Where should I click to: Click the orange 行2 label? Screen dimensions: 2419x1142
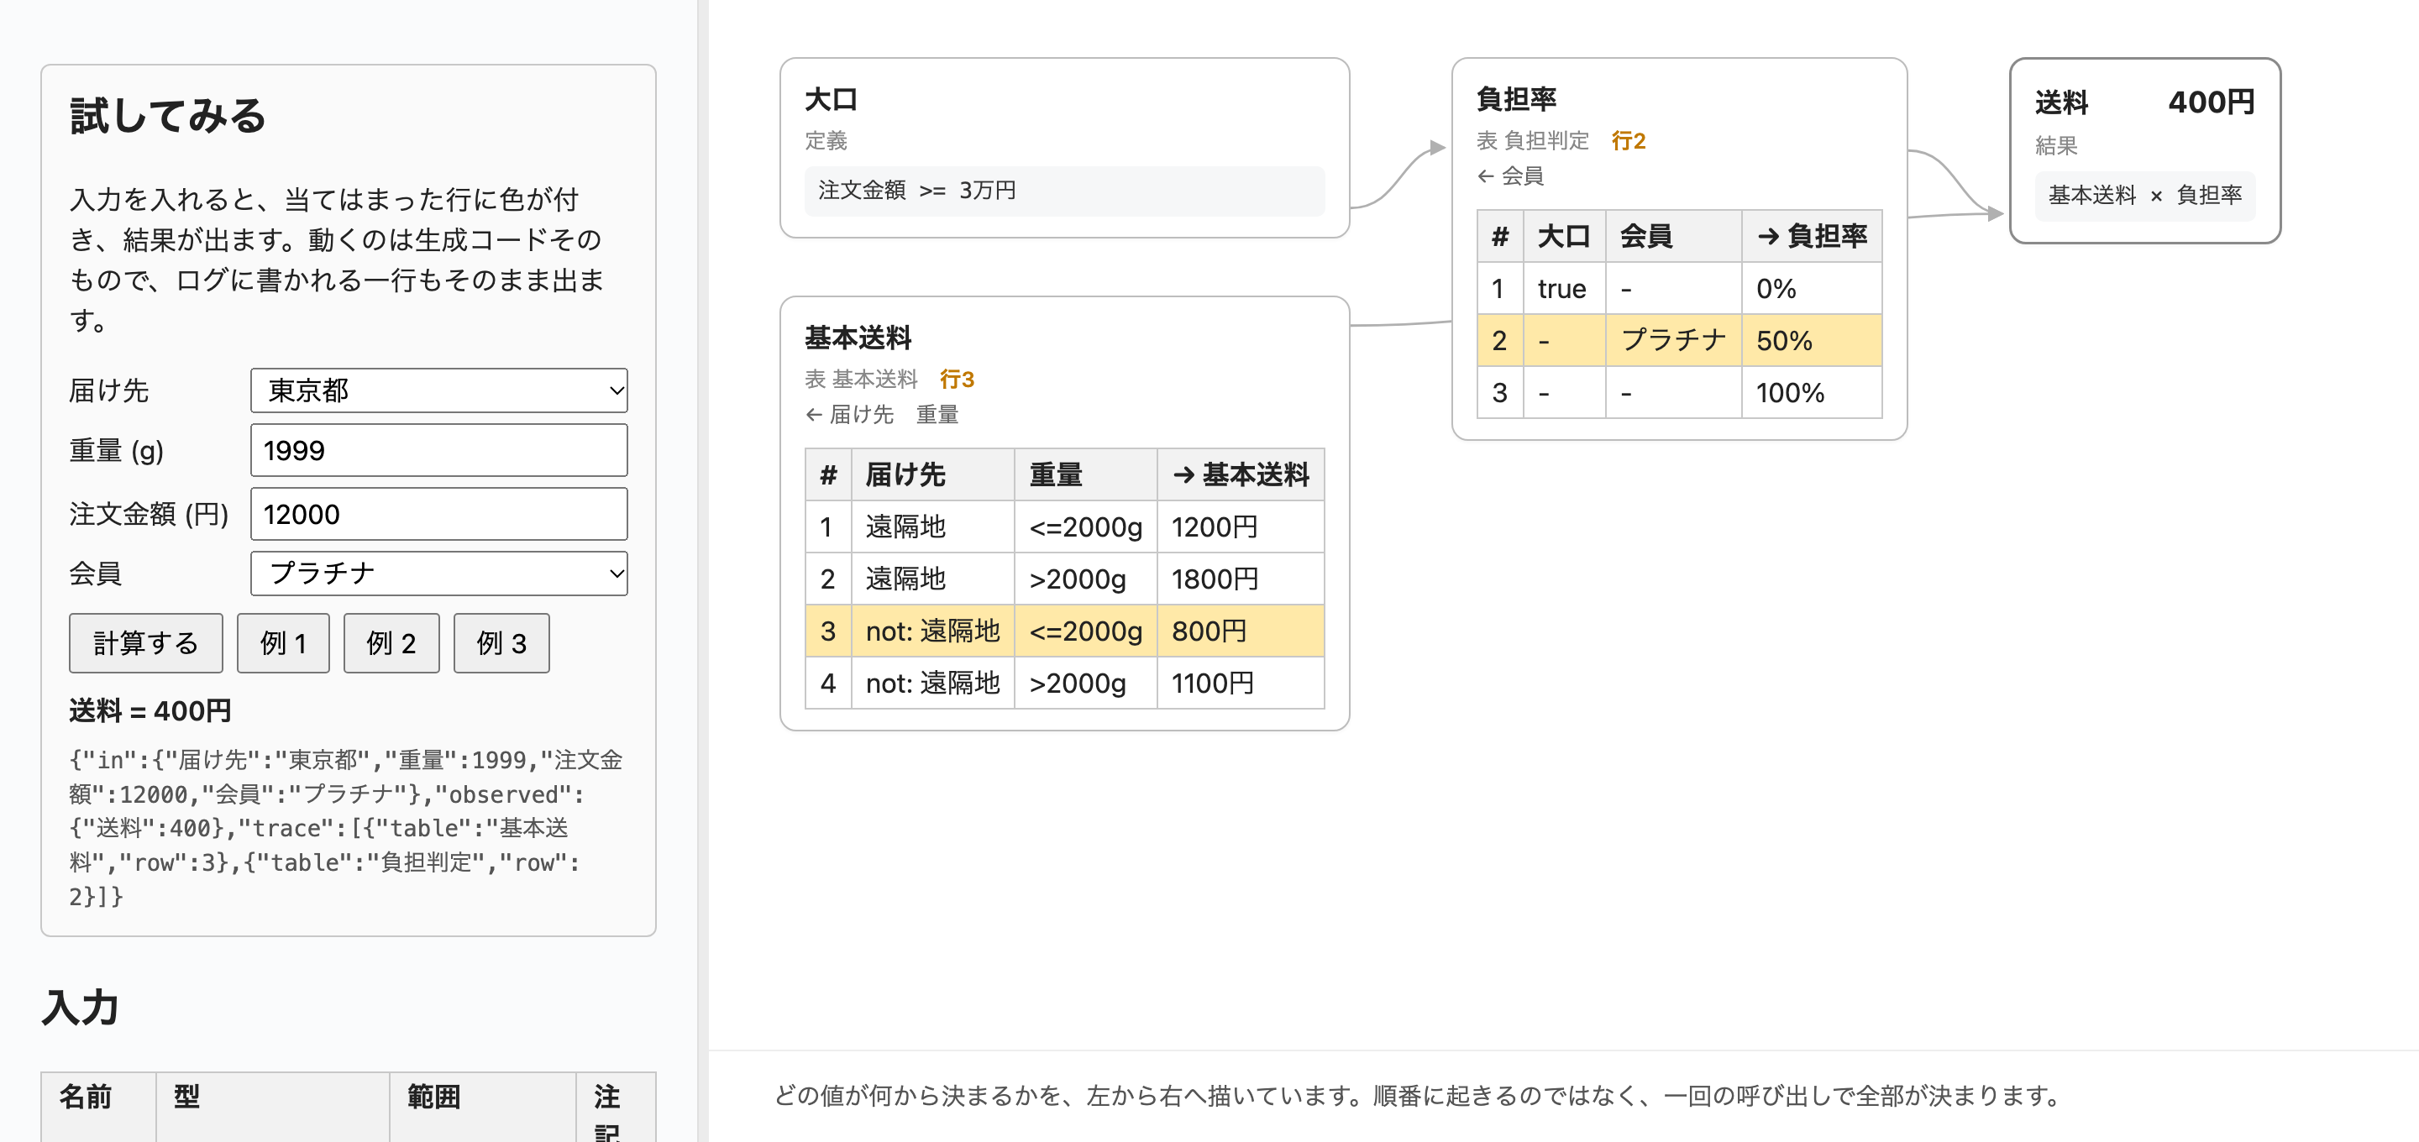pyautogui.click(x=1629, y=141)
